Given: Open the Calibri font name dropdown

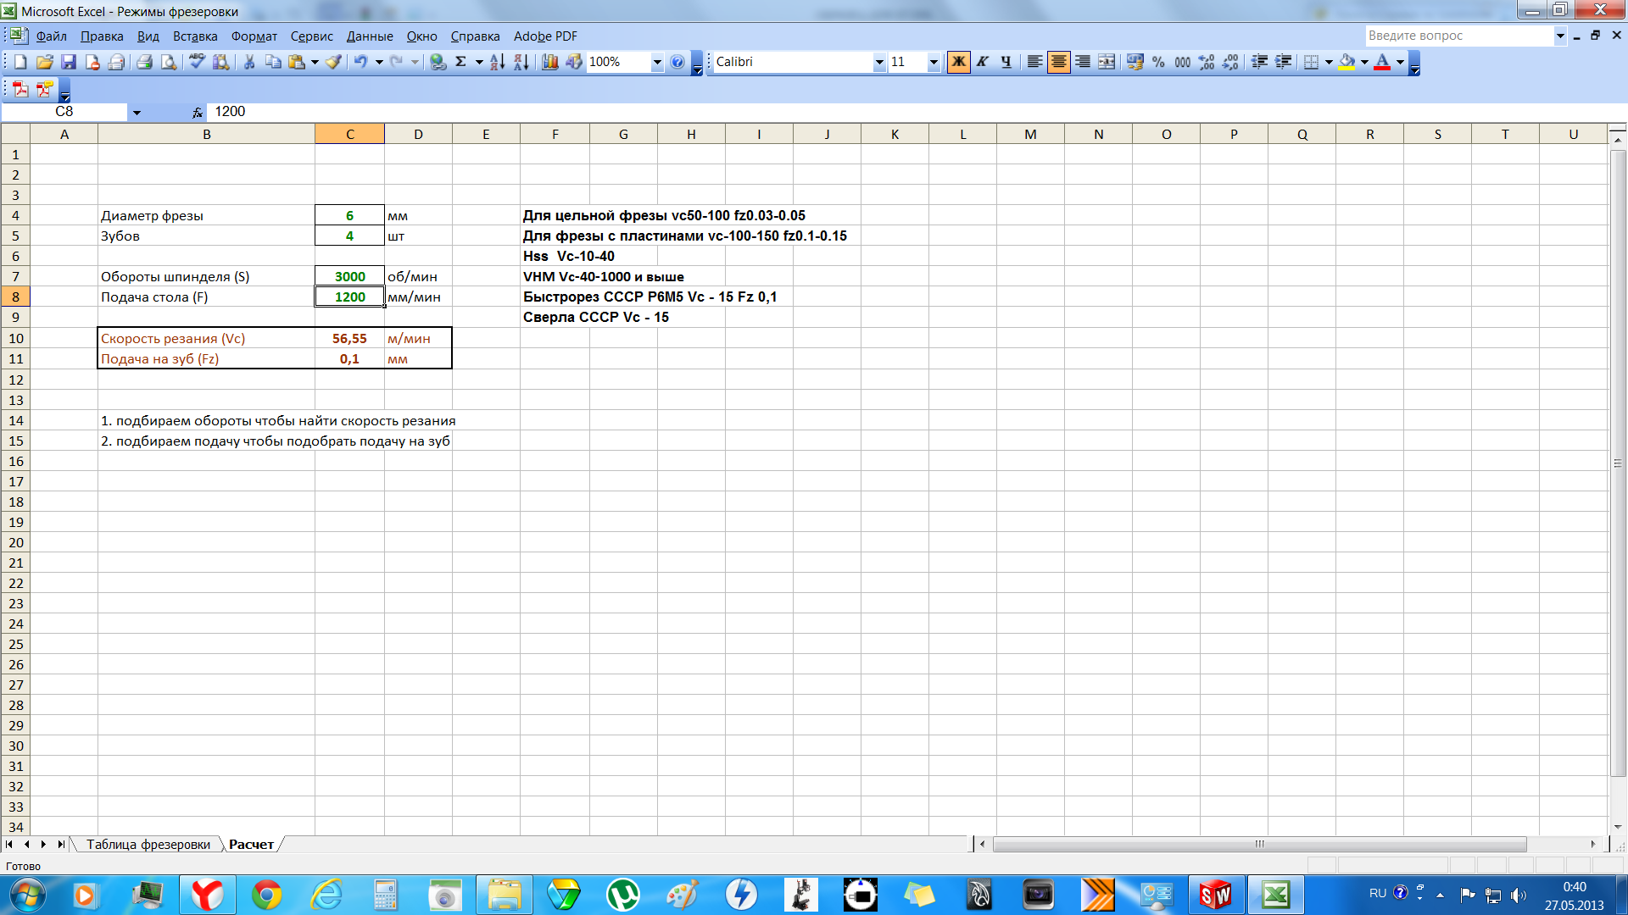Looking at the screenshot, I should pos(878,62).
